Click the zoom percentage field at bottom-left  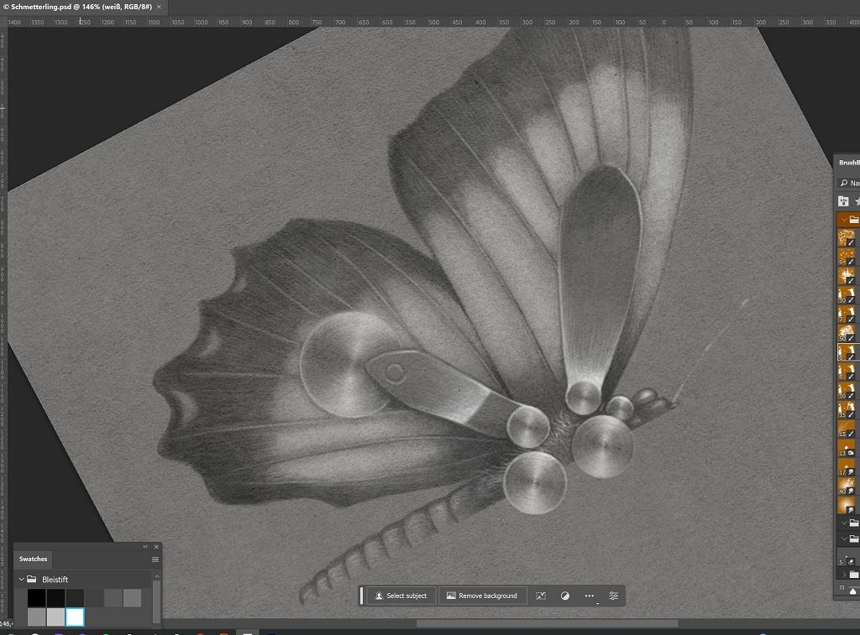(6, 623)
